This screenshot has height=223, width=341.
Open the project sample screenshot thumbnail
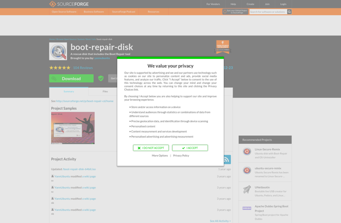pos(73,128)
